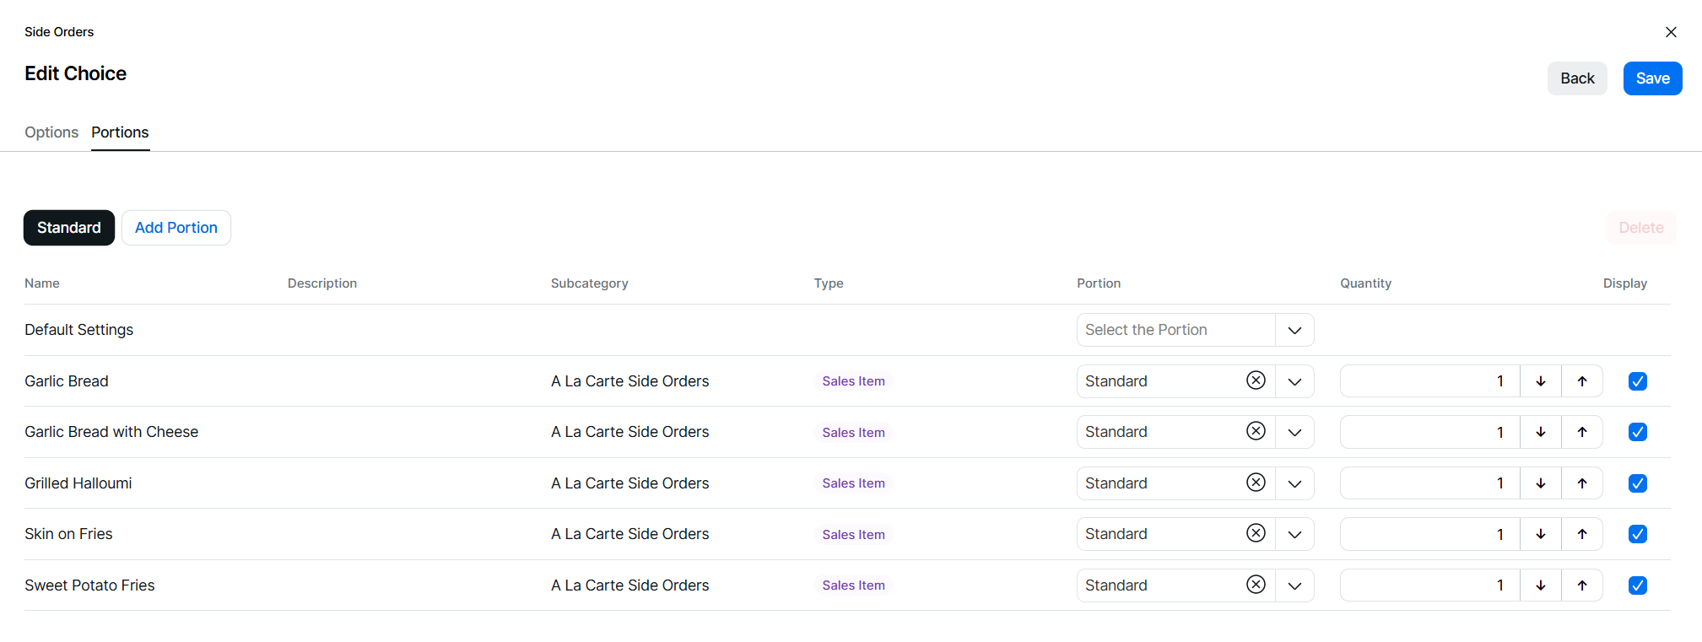
Task: Decrease quantity for Garlic Bread with Cheese
Action: pyautogui.click(x=1540, y=432)
